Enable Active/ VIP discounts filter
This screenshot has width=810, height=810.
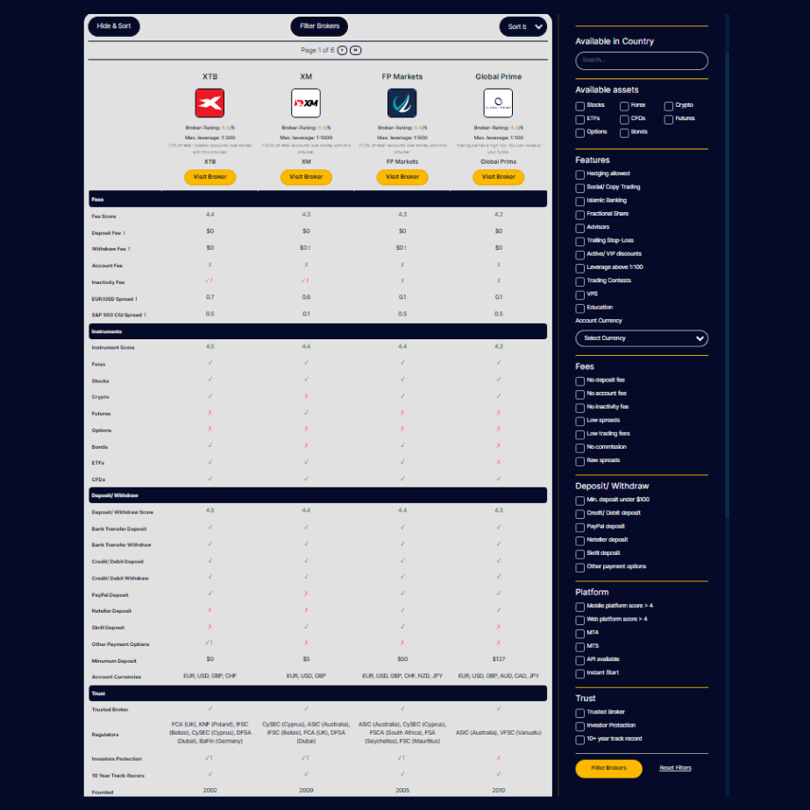(x=580, y=255)
